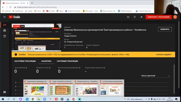
Task: Open the Manage calendar icon in sidebar
Action: coord(5,36)
